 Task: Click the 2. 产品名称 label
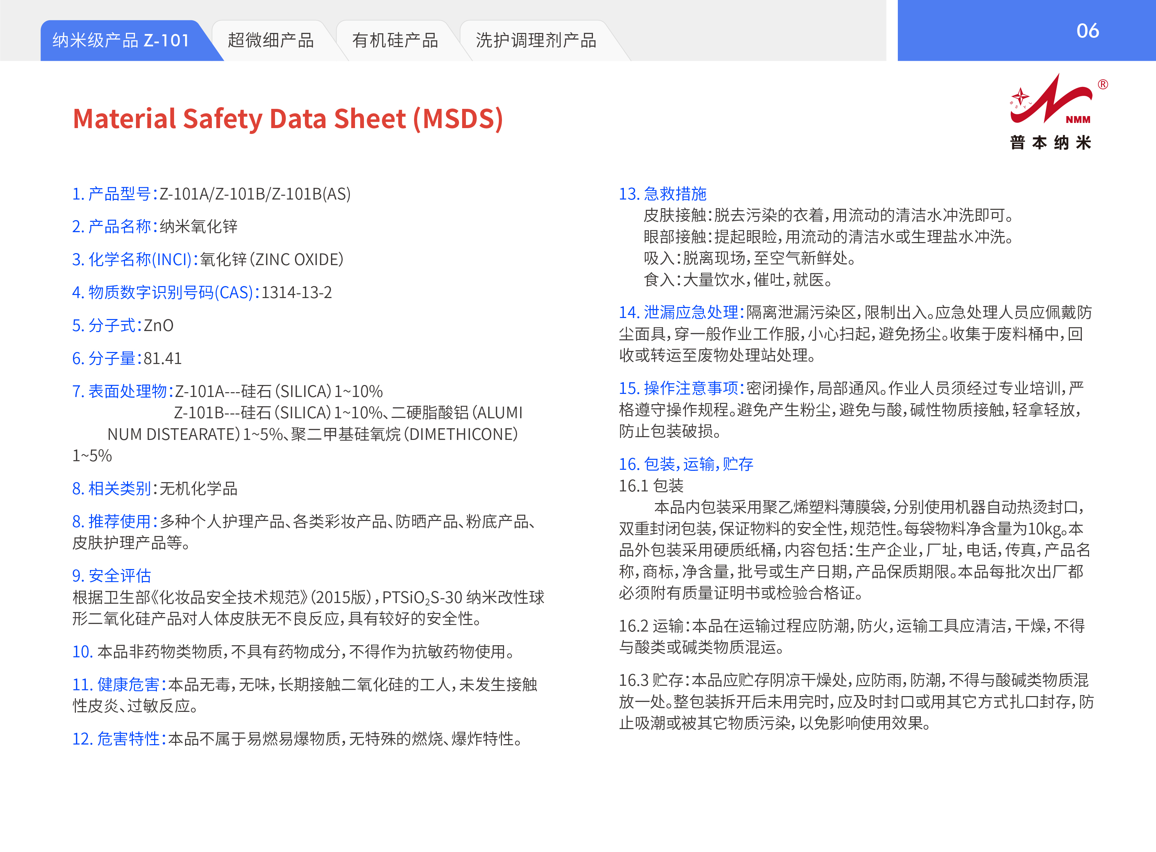point(114,226)
